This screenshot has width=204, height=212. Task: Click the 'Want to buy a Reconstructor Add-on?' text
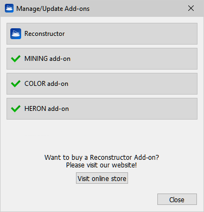click(101, 157)
